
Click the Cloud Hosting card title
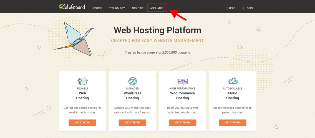point(232,96)
